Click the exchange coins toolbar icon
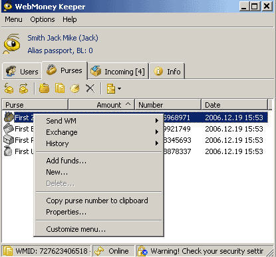This screenshot has height=257, width=276. point(23,88)
